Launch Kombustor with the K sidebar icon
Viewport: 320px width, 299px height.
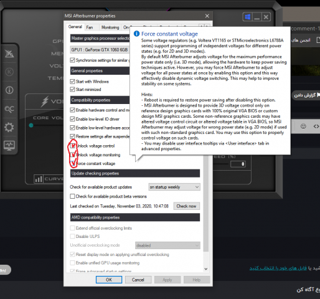(9, 72)
